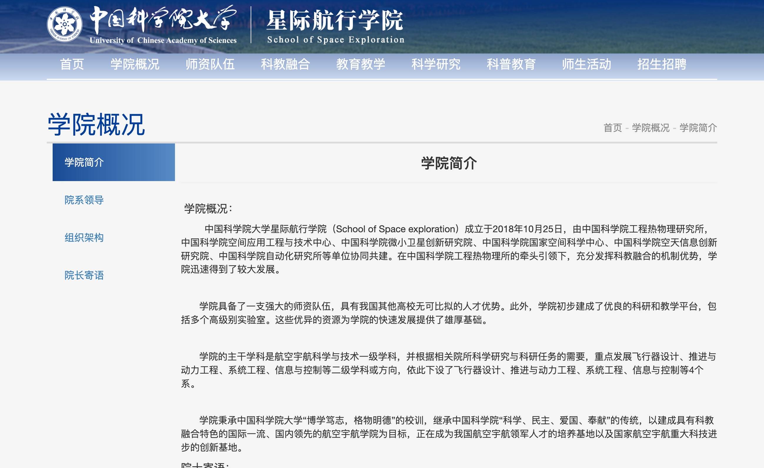Open the 院长寄语 sidebar link
This screenshot has width=764, height=468.
(x=84, y=275)
